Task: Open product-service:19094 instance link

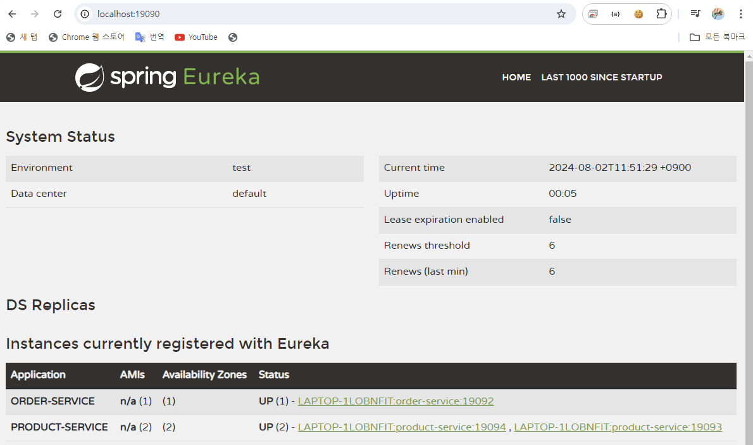Action: 402,427
